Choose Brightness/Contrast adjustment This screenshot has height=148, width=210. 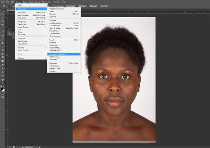pos(64,9)
